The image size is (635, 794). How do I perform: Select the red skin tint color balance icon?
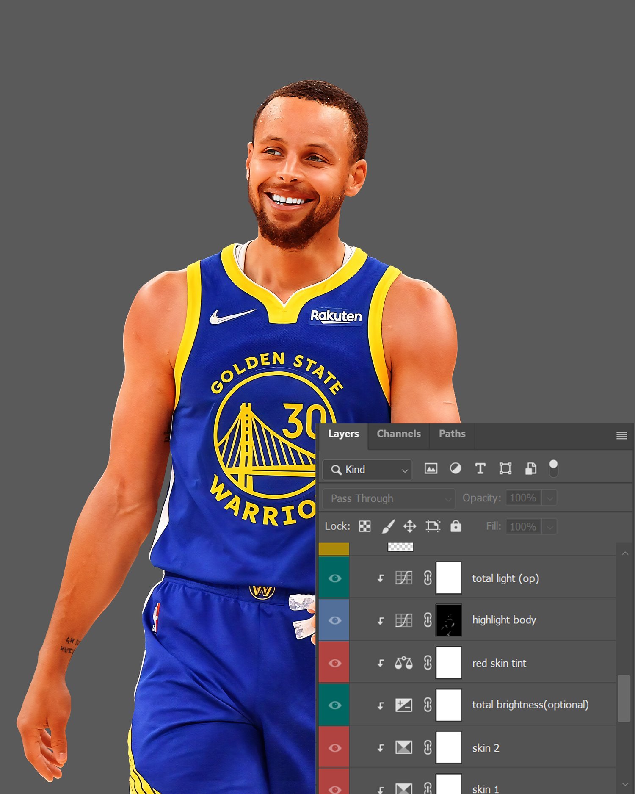(x=403, y=663)
